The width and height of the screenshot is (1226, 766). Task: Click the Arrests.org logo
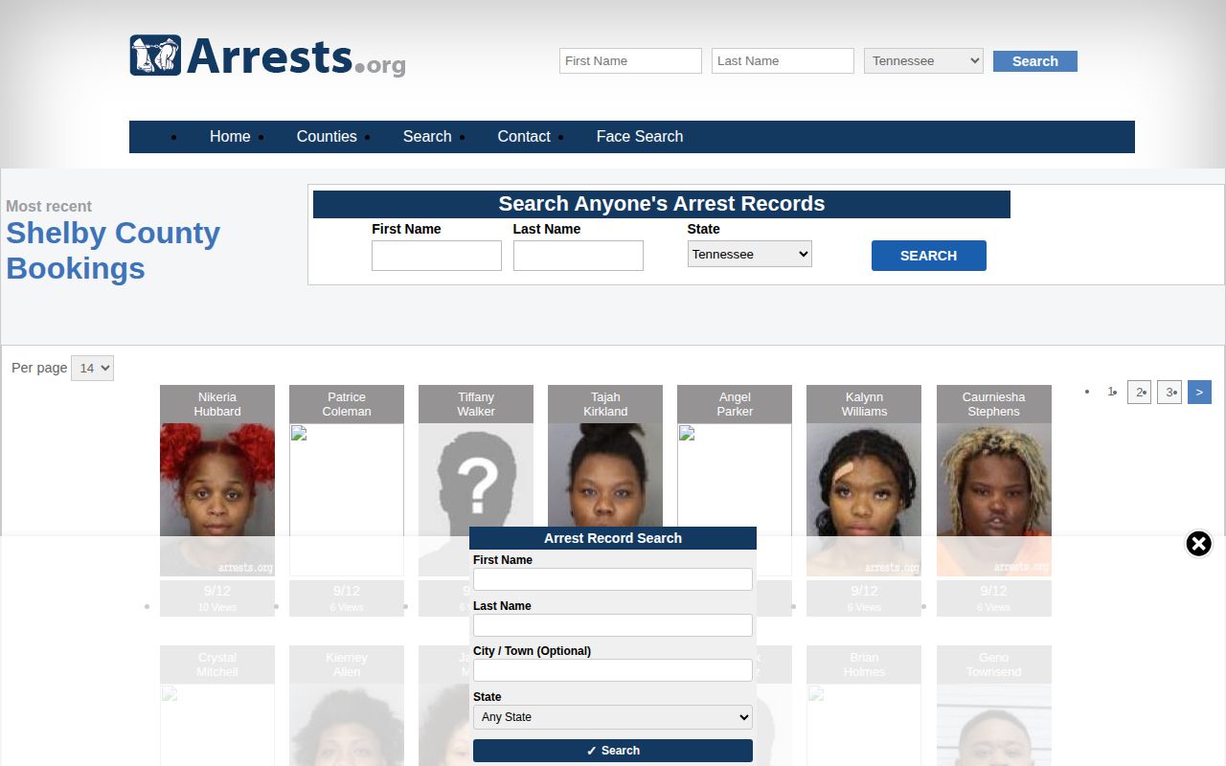(267, 56)
